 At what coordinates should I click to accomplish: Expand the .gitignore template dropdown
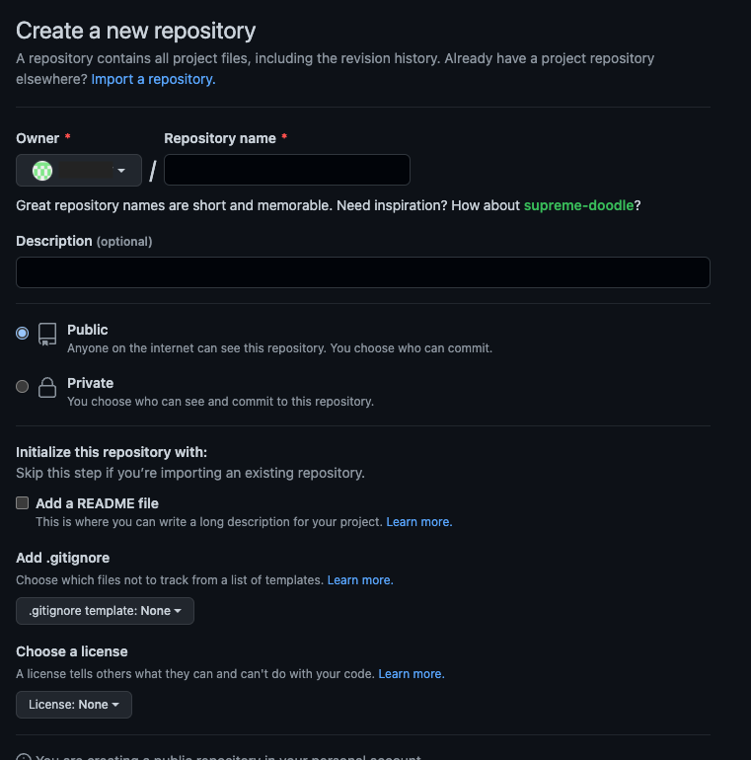point(105,611)
